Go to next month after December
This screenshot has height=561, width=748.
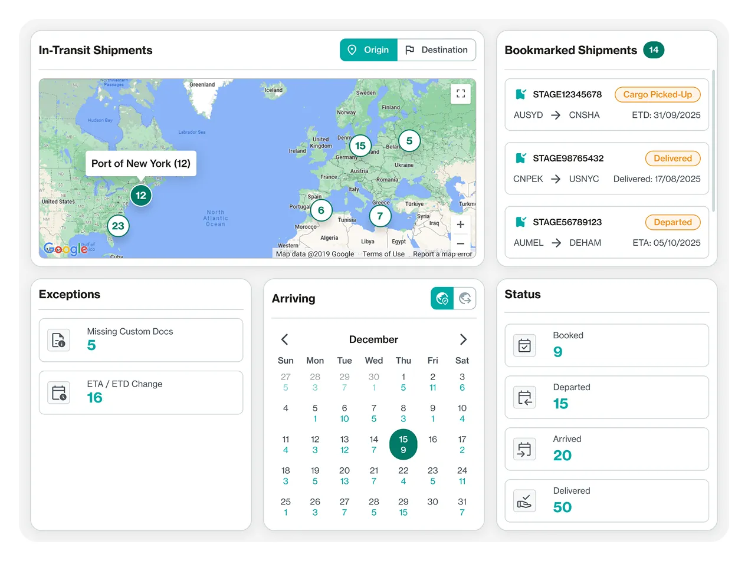click(x=463, y=339)
